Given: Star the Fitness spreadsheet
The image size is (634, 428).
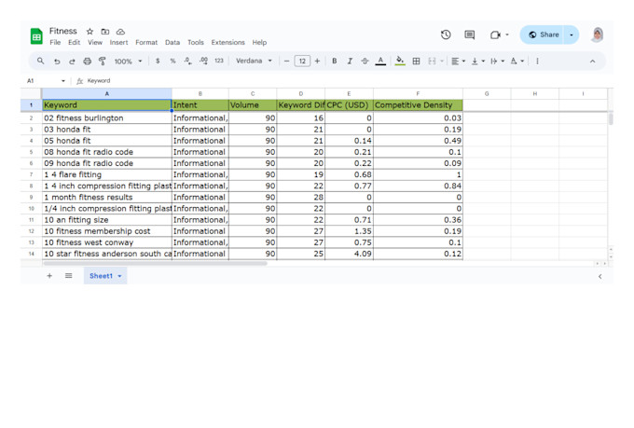Looking at the screenshot, I should 90,31.
